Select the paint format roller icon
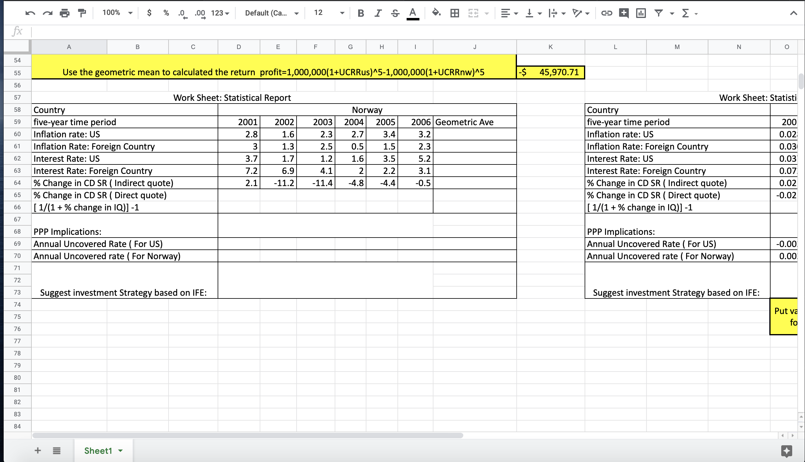 click(82, 13)
